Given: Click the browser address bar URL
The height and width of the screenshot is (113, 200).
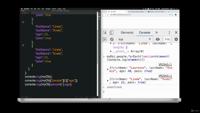Looking at the screenshot, I should click(122, 15).
